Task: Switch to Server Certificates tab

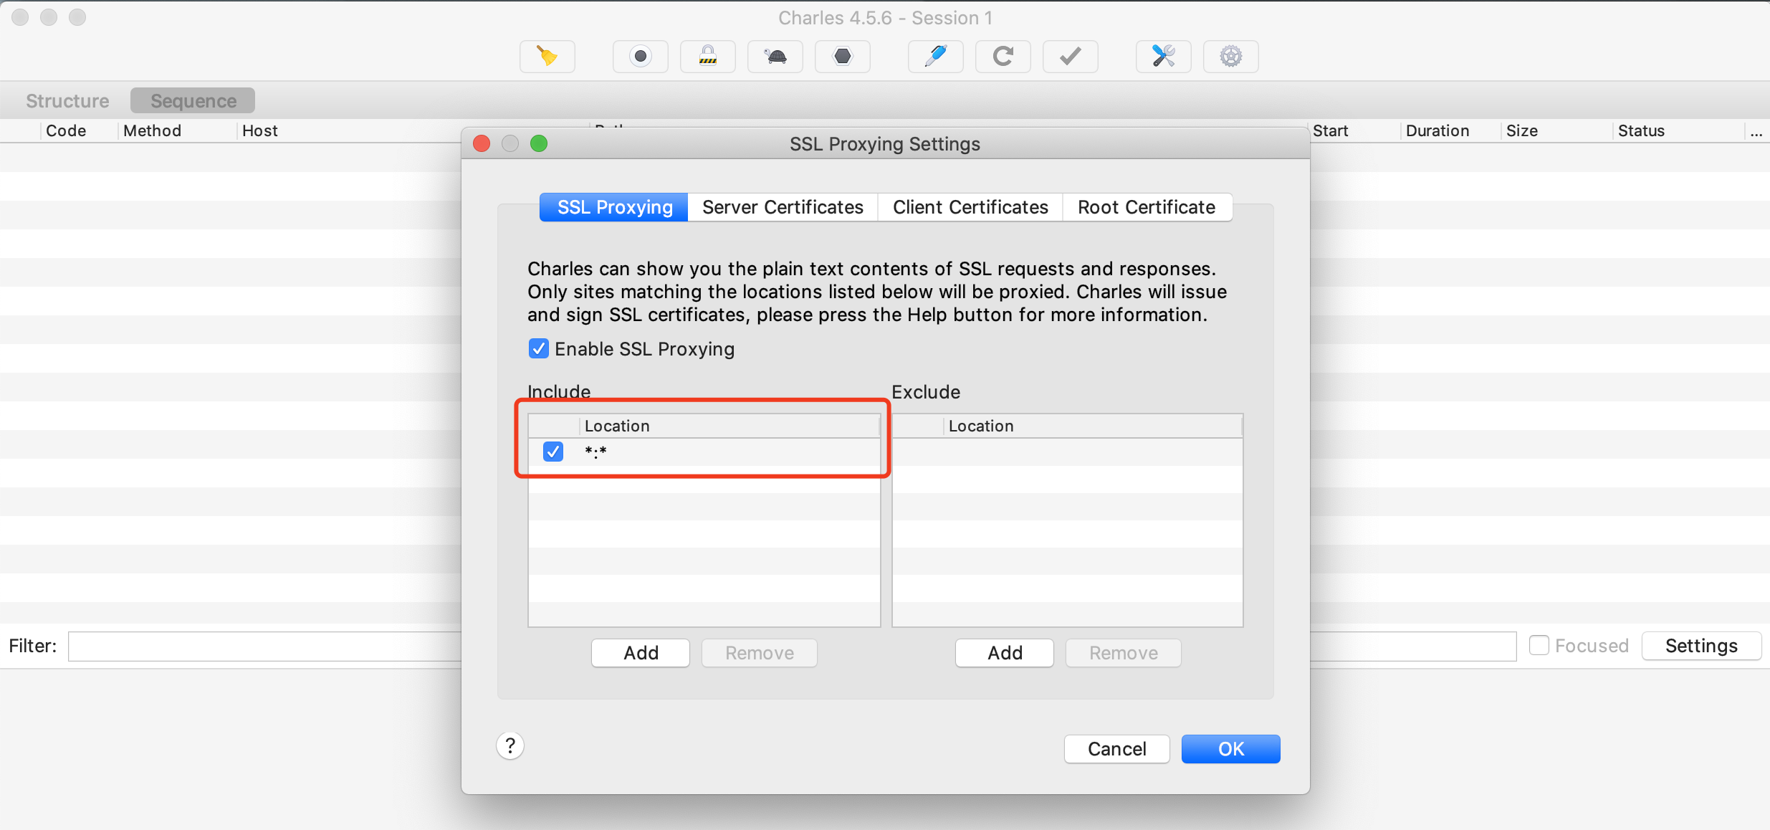Action: tap(783, 207)
